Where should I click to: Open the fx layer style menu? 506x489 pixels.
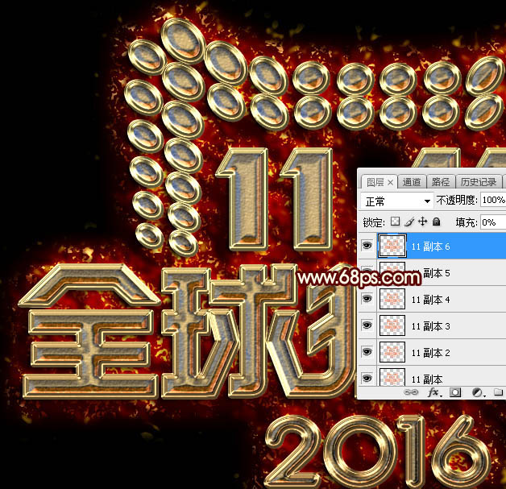click(434, 392)
